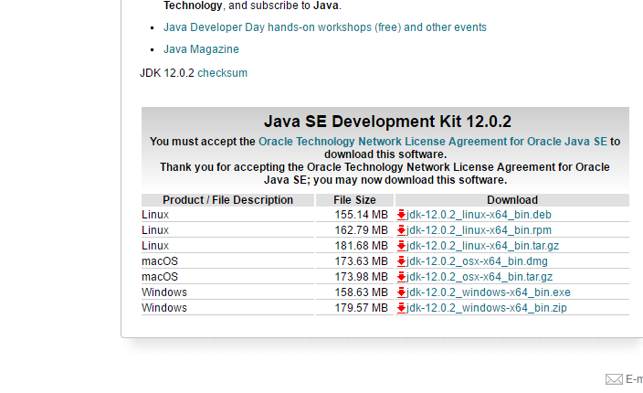Click red download arrow for linux-x64_bin.deb

point(402,215)
